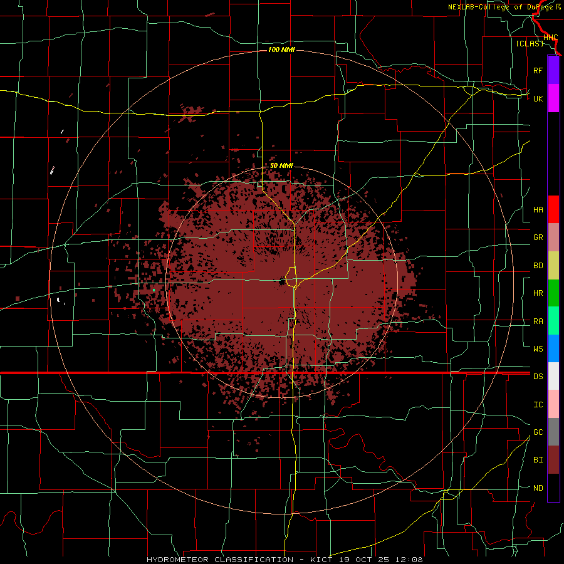This screenshot has height=564, width=564.
Task: Click the 100 NMI range ring label
Action: (281, 50)
